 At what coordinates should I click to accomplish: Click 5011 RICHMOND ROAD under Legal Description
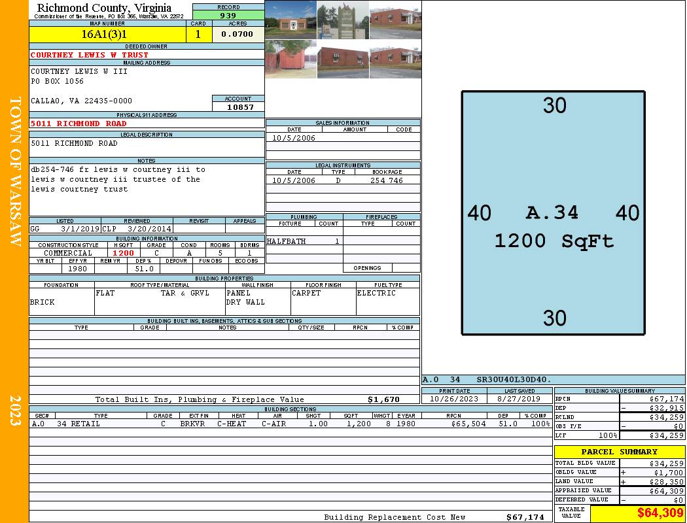click(74, 144)
